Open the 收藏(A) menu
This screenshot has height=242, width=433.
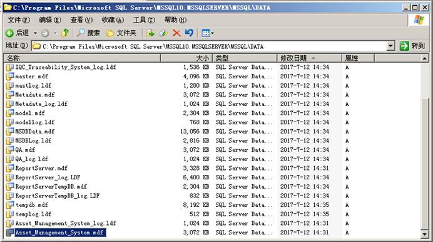tap(113, 20)
